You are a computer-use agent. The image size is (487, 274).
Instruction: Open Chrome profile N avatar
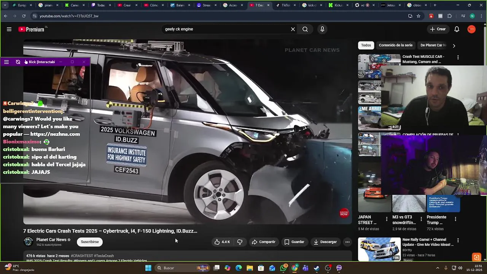pos(472,16)
